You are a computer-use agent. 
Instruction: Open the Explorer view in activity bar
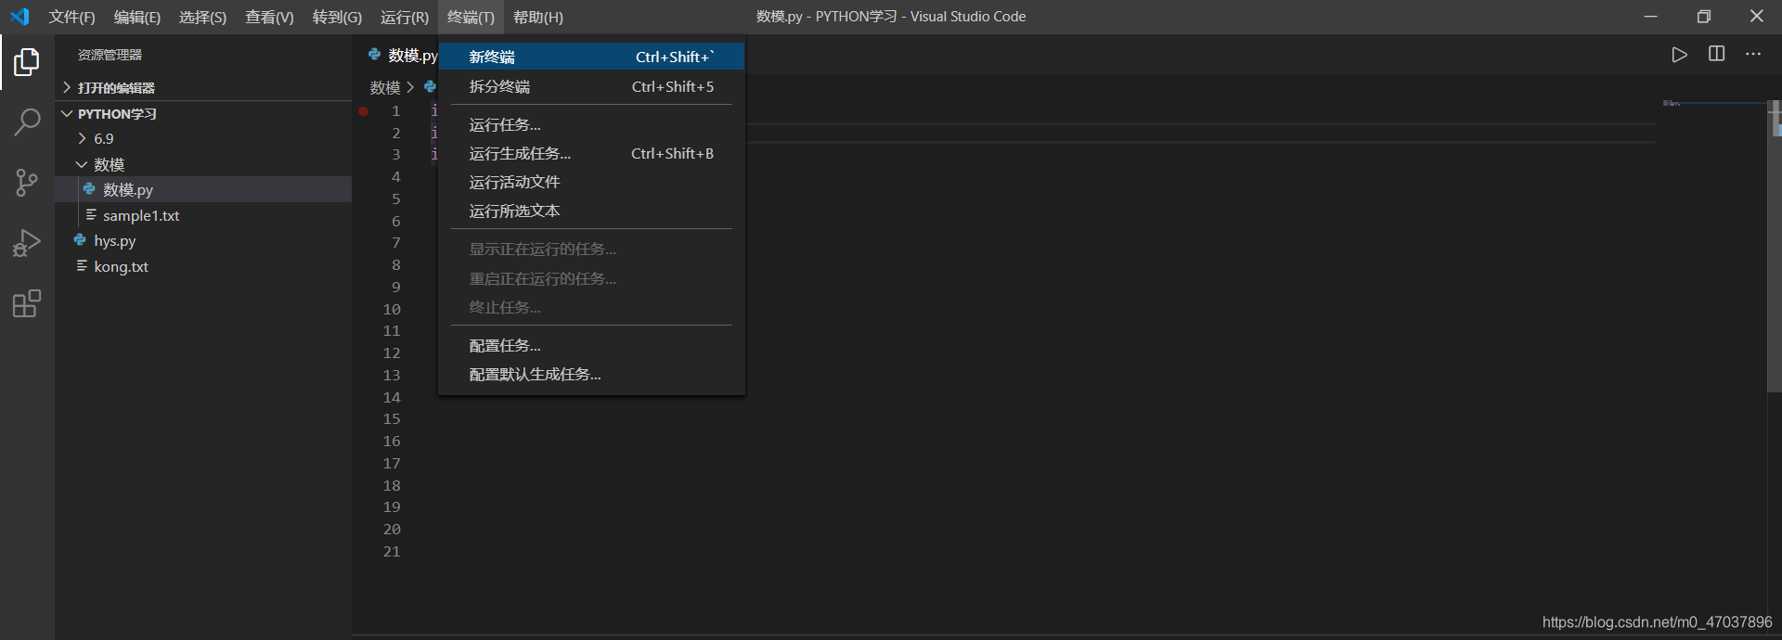[x=27, y=62]
